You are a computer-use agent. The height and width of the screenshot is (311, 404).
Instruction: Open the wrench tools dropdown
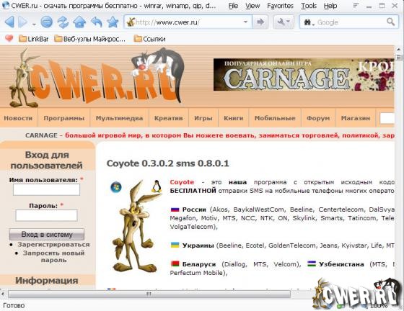tap(284, 22)
